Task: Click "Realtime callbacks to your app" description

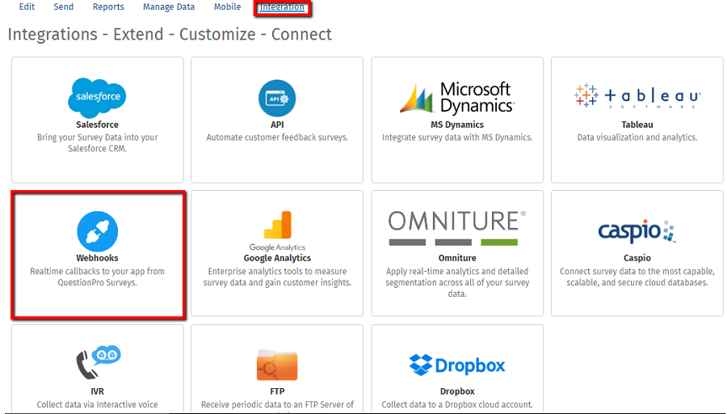Action: pos(98,277)
